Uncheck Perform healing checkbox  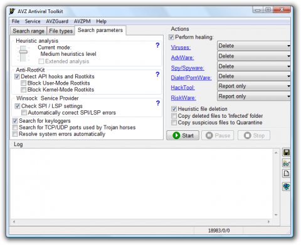coord(171,37)
